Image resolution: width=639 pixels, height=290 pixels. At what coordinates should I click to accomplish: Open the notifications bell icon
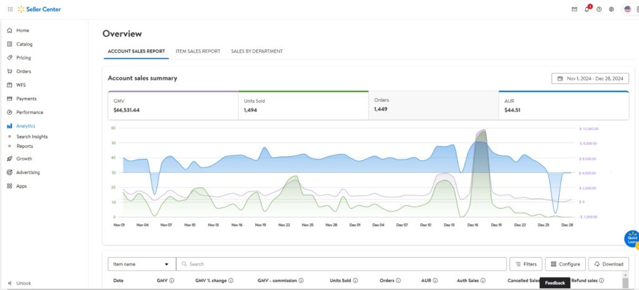click(587, 9)
